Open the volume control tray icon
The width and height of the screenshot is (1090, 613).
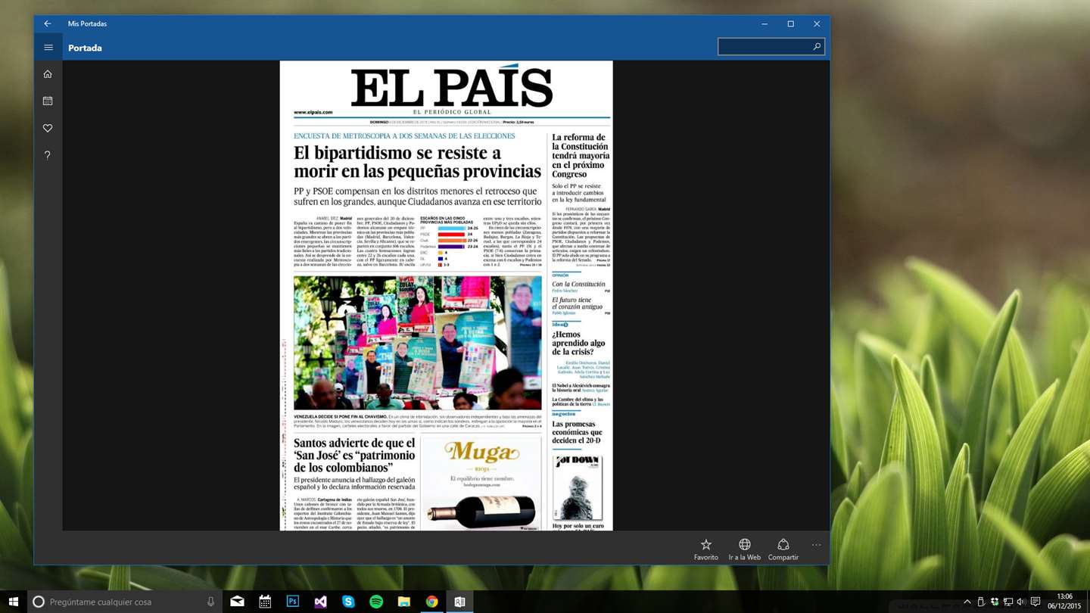point(1022,602)
